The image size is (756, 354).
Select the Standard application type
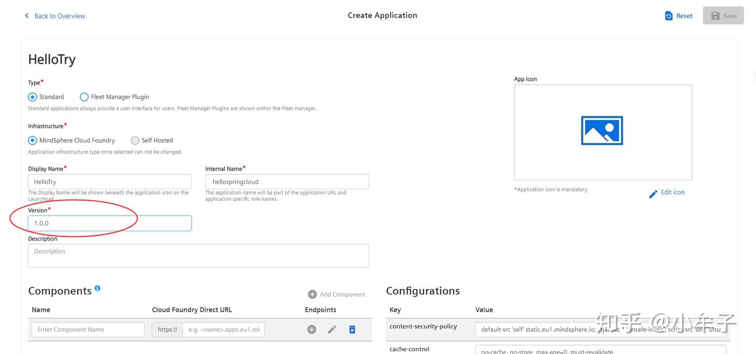pos(33,97)
